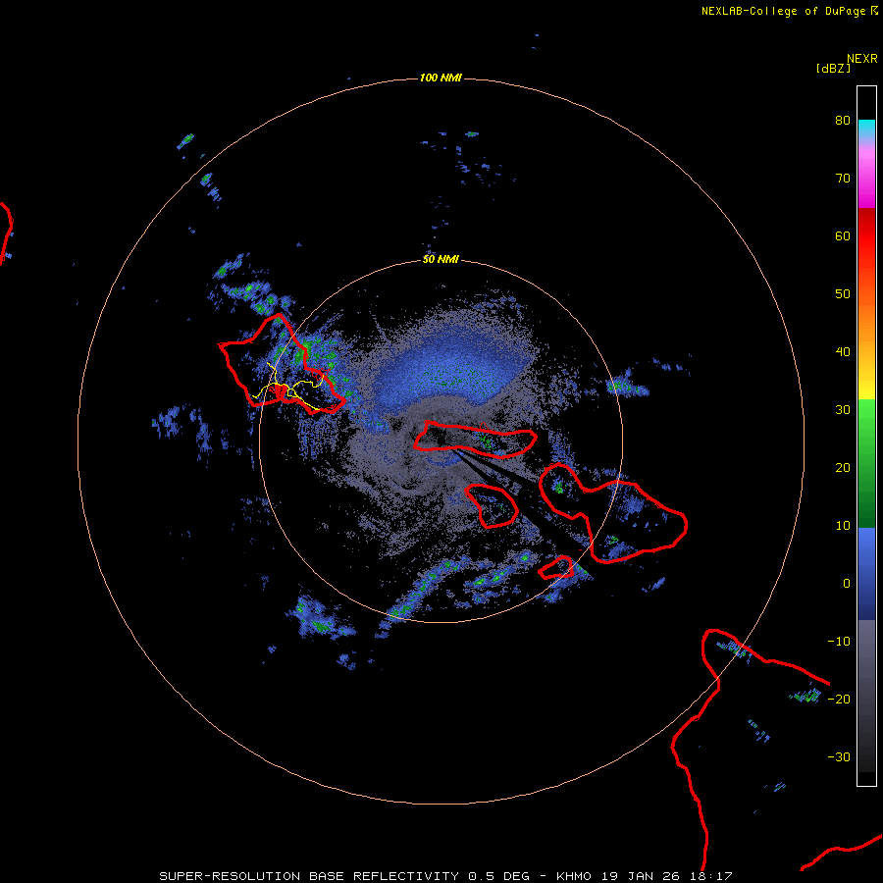
Task: Click the 40 value on the dBZ scale
Action: pos(843,352)
